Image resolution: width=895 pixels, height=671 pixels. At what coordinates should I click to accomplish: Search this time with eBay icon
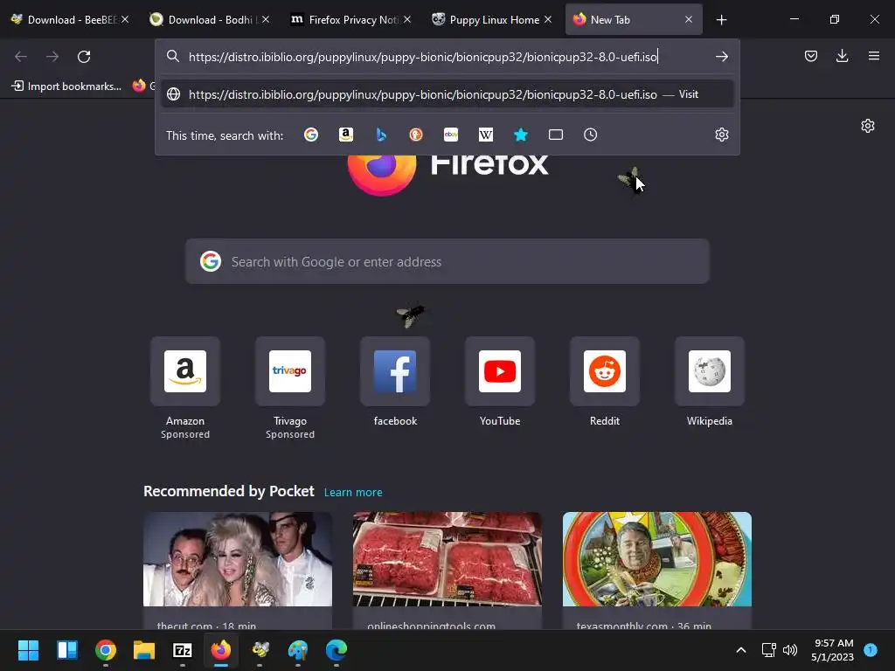pyautogui.click(x=451, y=135)
